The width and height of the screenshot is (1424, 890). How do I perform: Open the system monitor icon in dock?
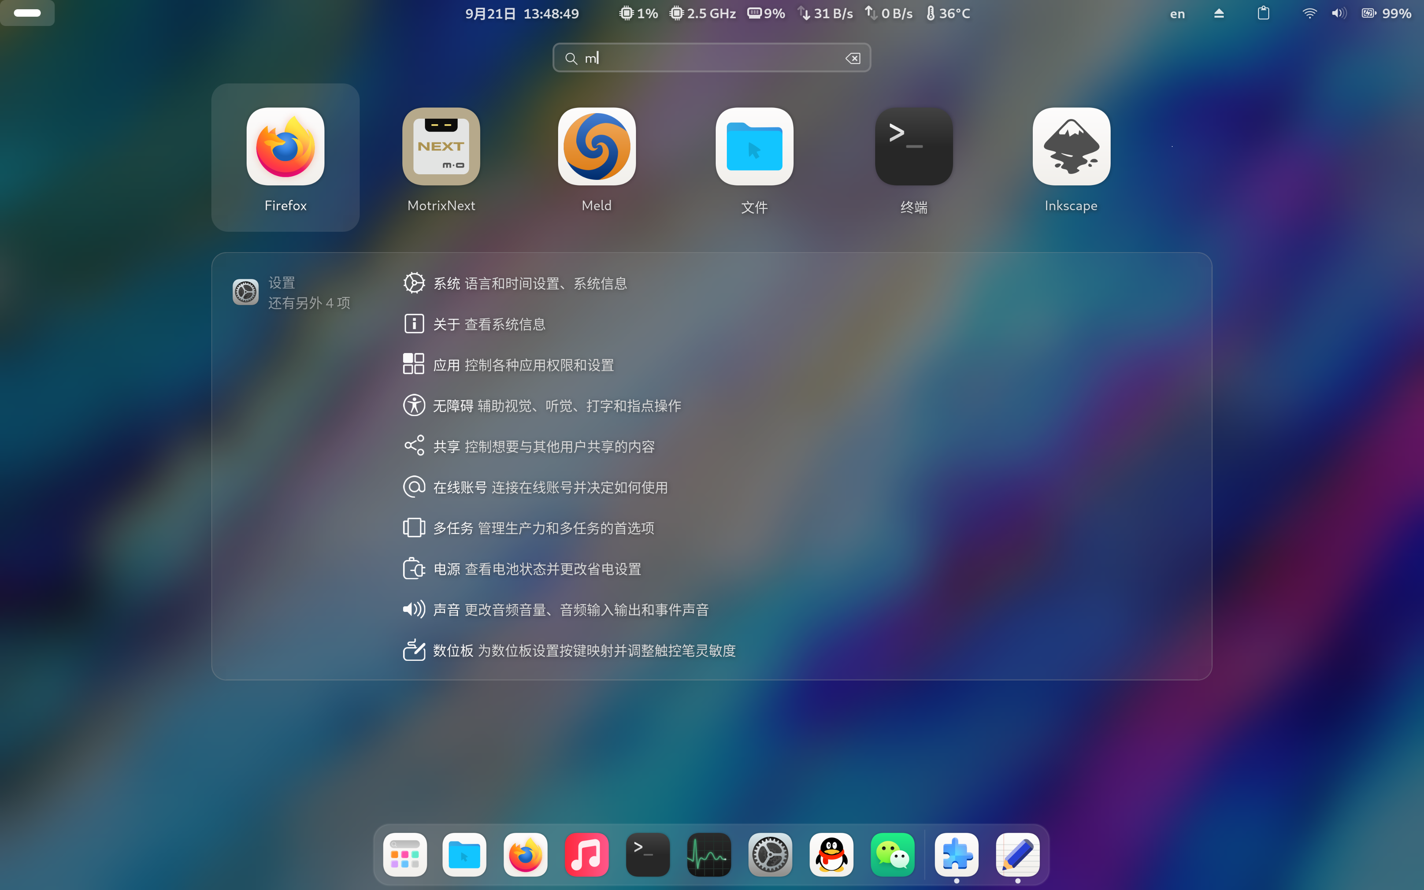coord(709,854)
